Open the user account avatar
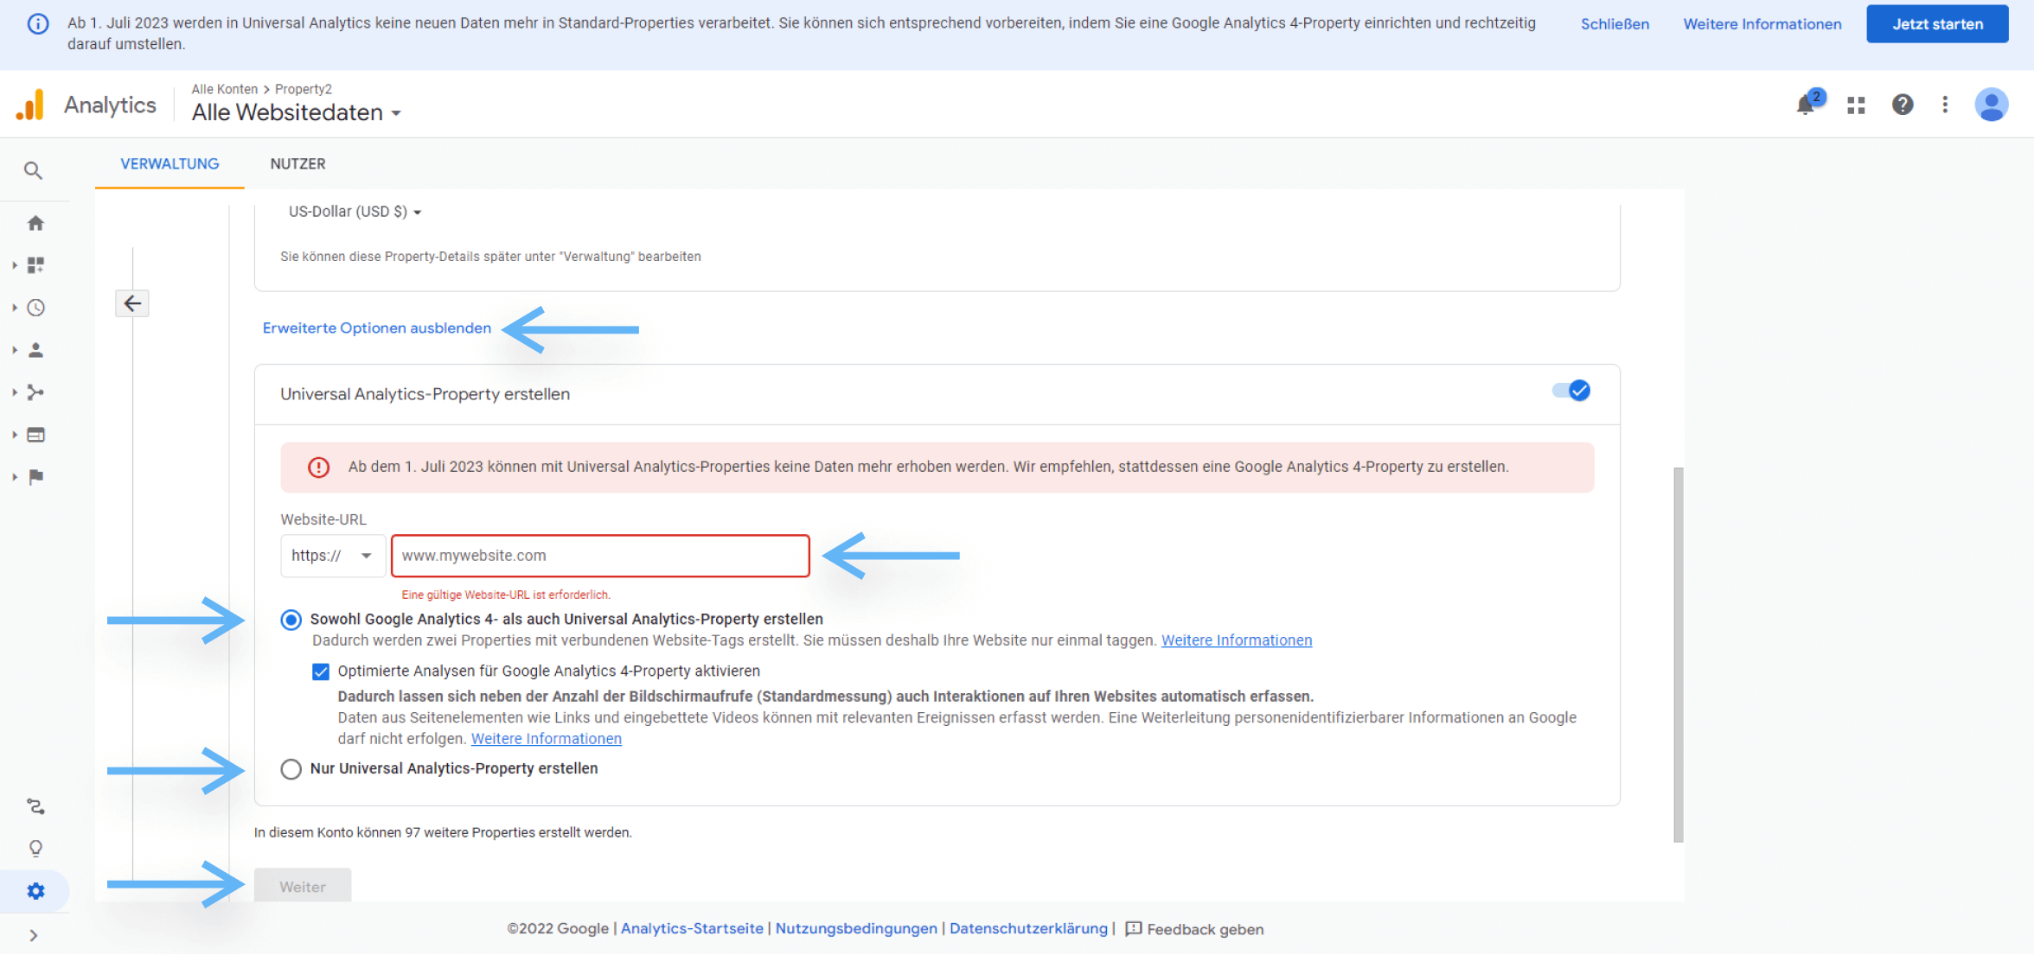2034x955 pixels. coord(1991,105)
